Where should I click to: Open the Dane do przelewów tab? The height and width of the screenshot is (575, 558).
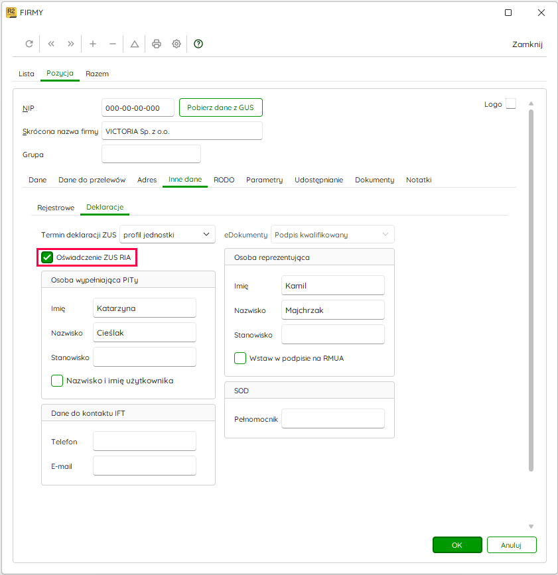[x=92, y=180]
